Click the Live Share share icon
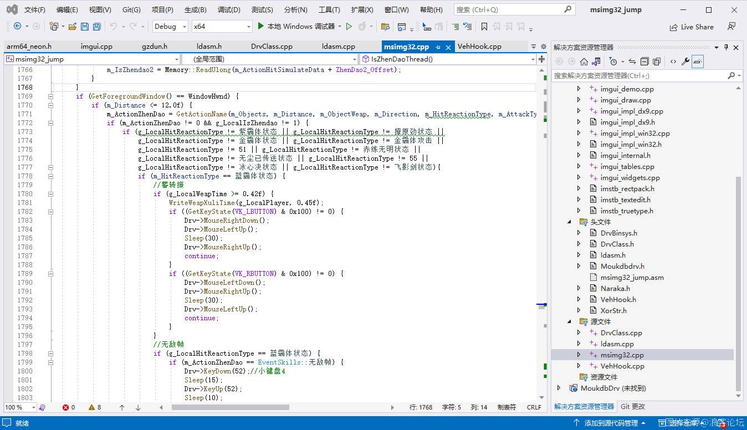The width and height of the screenshot is (747, 430). [674, 27]
